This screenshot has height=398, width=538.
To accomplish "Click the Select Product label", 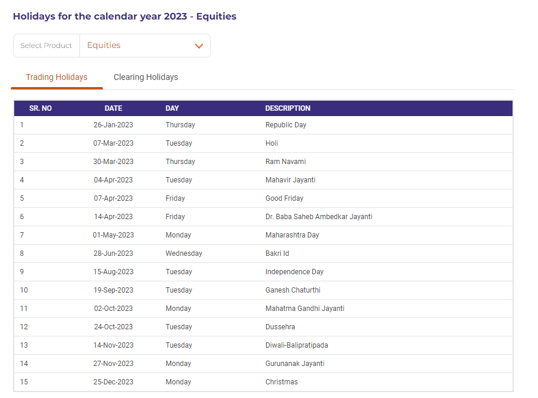I will [46, 46].
